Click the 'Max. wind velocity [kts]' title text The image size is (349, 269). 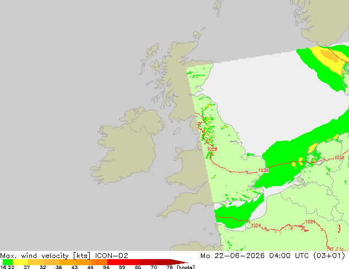click(45, 256)
